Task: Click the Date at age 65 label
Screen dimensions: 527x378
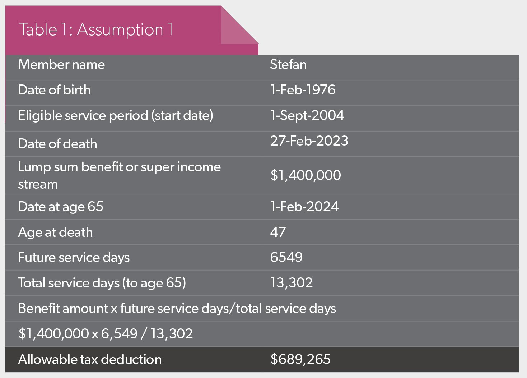Action: (61, 207)
